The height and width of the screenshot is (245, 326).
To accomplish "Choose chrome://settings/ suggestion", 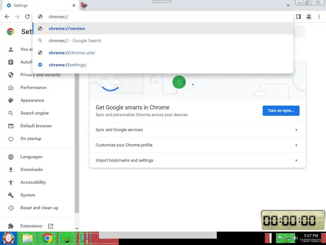I will click(163, 65).
